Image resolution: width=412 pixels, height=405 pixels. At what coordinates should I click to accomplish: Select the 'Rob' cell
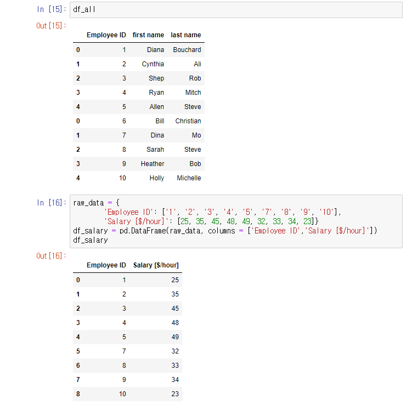tap(195, 78)
